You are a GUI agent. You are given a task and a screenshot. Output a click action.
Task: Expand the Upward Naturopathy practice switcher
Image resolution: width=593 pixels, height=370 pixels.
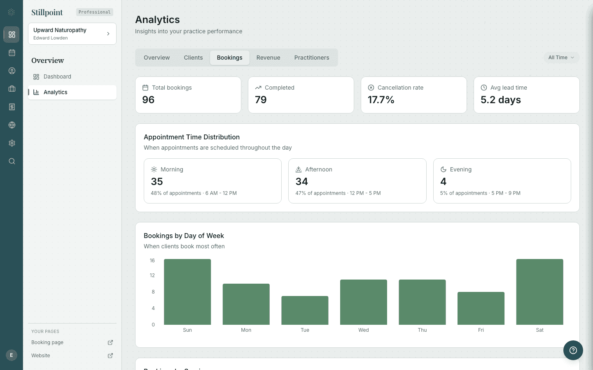72,34
